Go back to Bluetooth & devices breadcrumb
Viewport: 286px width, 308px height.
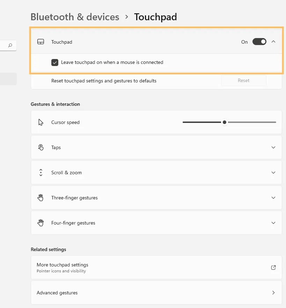tap(74, 17)
